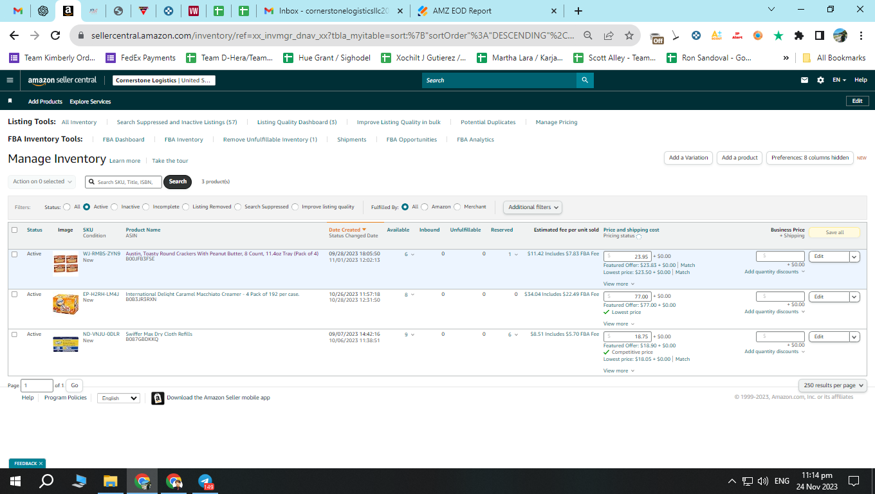Select Fulfilled By Merchant radio button
Image resolution: width=875 pixels, height=494 pixels.
coord(457,207)
